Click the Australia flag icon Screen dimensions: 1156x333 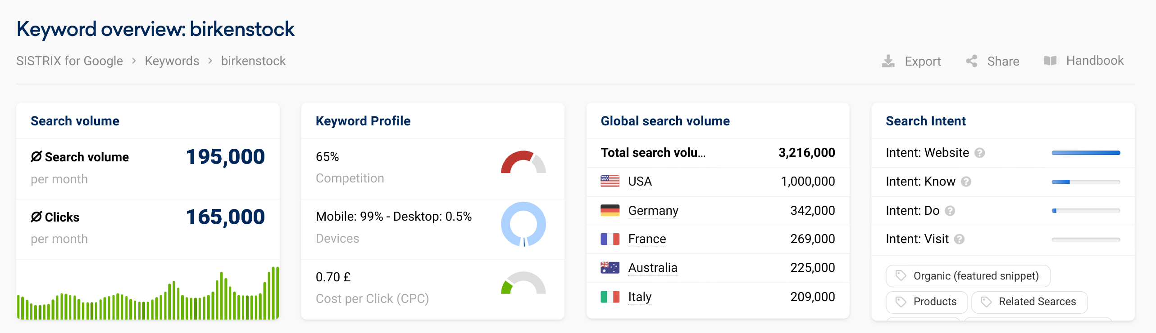(610, 267)
